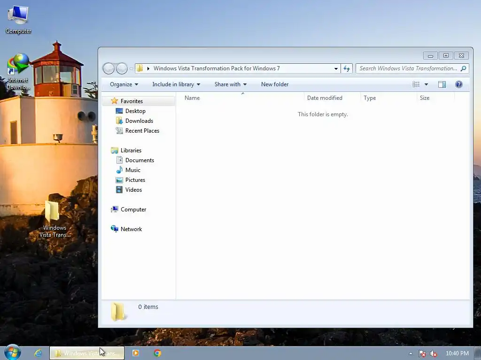Open the Include in library menu
The image size is (481, 360).
(176, 84)
